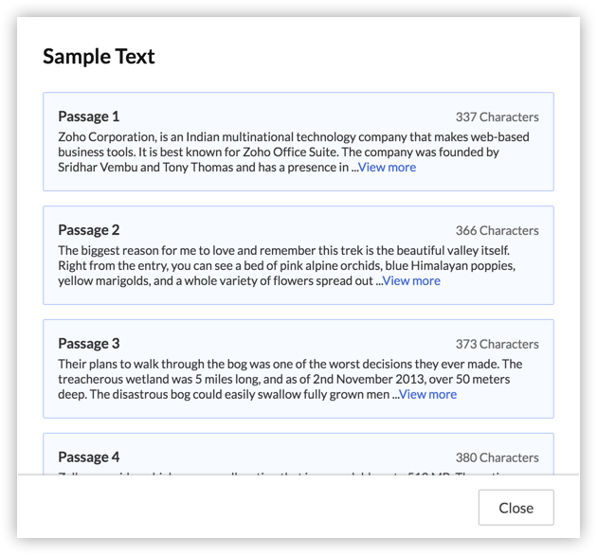Select the Passage 2 heading
Viewport: 597px width, 555px height.
tap(89, 230)
